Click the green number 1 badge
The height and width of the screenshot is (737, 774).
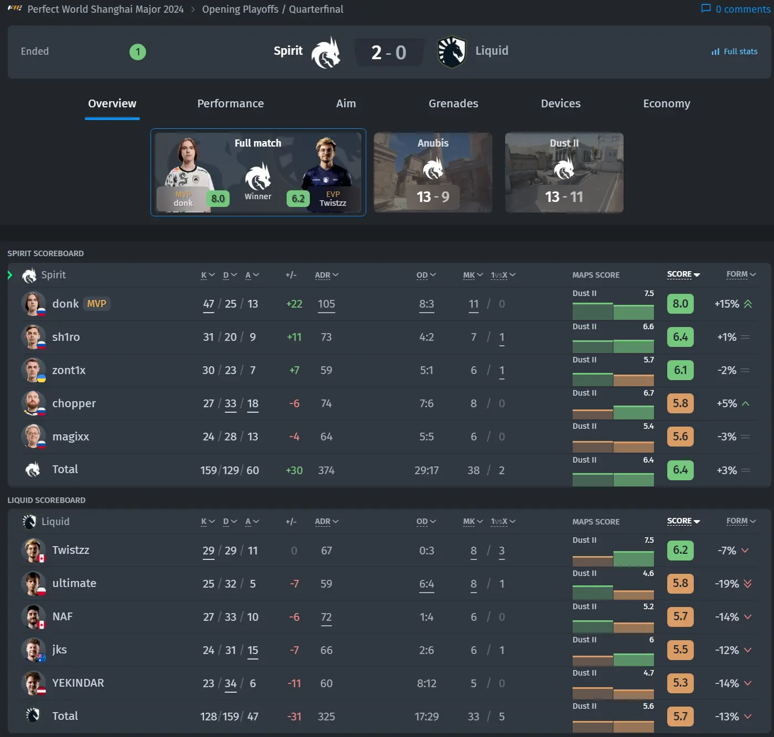[x=138, y=52]
